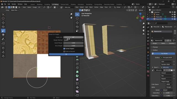Screen dimensions: 177x99
Task: Switch to Texture Paint workspace tab
Action: coord(64,4)
